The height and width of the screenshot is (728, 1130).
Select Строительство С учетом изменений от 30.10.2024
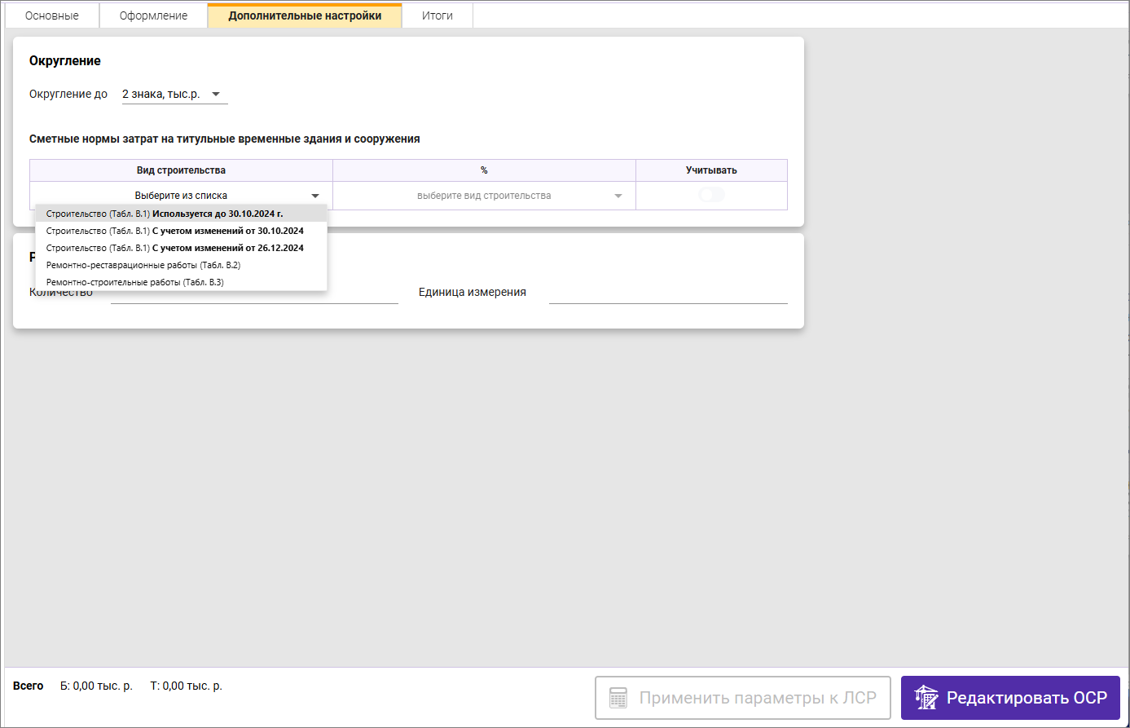[174, 231]
